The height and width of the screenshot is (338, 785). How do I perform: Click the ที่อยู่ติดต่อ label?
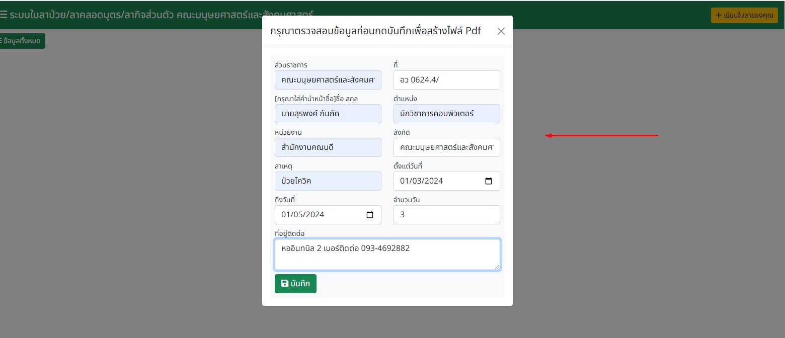(289, 233)
